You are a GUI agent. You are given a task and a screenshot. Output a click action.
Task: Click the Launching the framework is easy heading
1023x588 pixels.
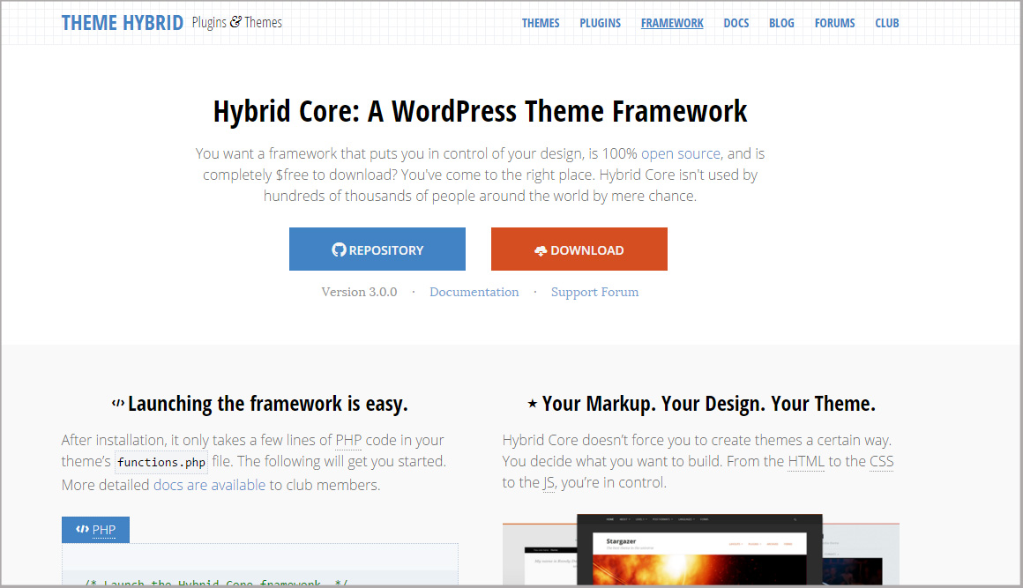click(x=267, y=404)
